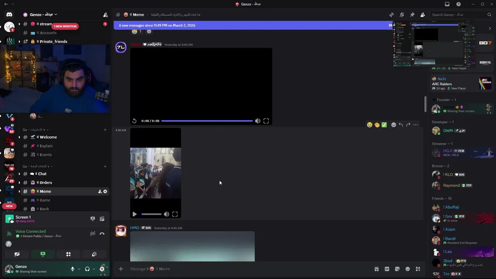The image size is (496, 279).
Task: Open the Game channel
Action: pyautogui.click(x=64, y=200)
